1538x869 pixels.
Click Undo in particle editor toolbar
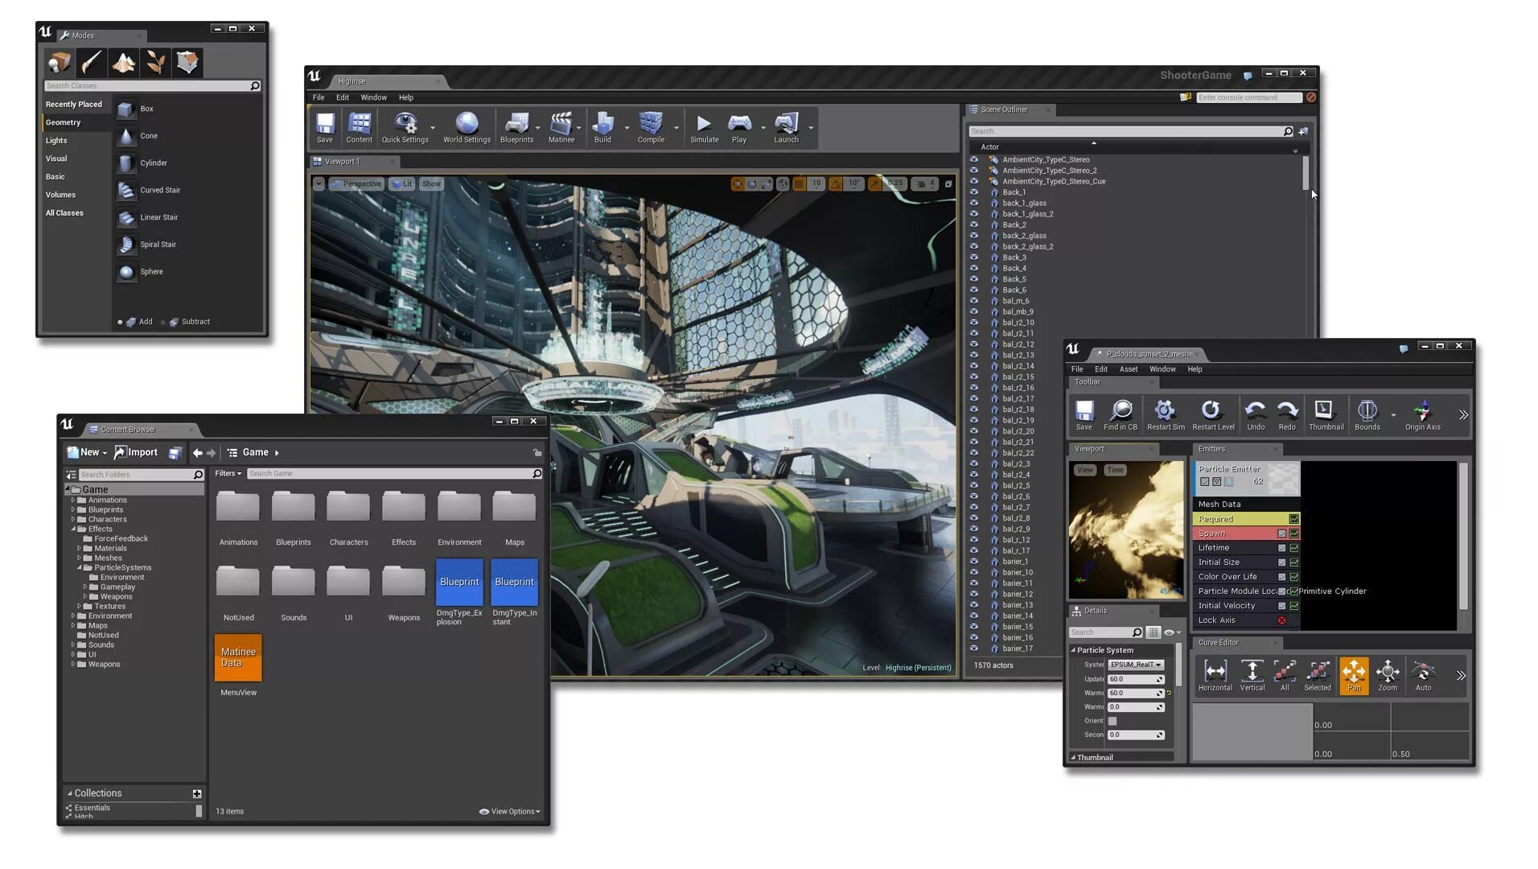pyautogui.click(x=1256, y=415)
